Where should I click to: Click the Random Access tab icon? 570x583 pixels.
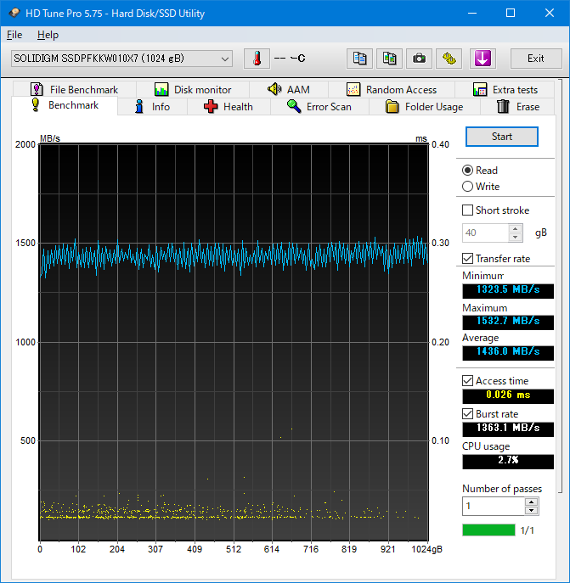pos(353,89)
